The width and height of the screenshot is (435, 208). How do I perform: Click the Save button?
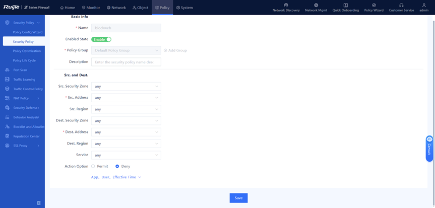point(238,198)
